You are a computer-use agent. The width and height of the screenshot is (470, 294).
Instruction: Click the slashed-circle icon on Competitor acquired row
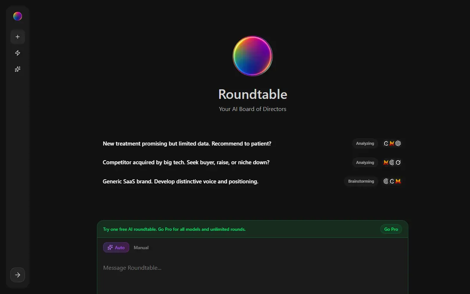coord(398,162)
